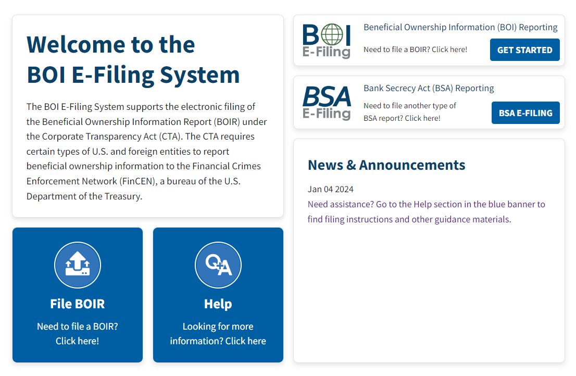Select the 'Help' tile heading

point(218,304)
